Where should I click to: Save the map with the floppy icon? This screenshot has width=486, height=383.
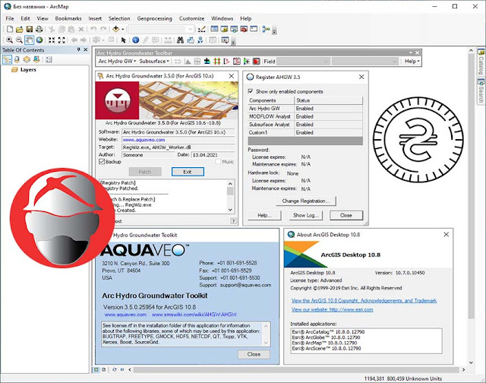pyautogui.click(x=29, y=29)
